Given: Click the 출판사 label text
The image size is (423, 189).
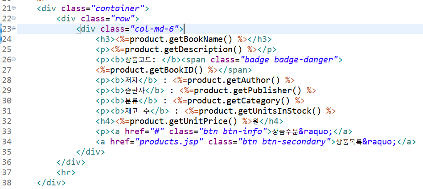Looking at the screenshot, I should pyautogui.click(x=135, y=90).
